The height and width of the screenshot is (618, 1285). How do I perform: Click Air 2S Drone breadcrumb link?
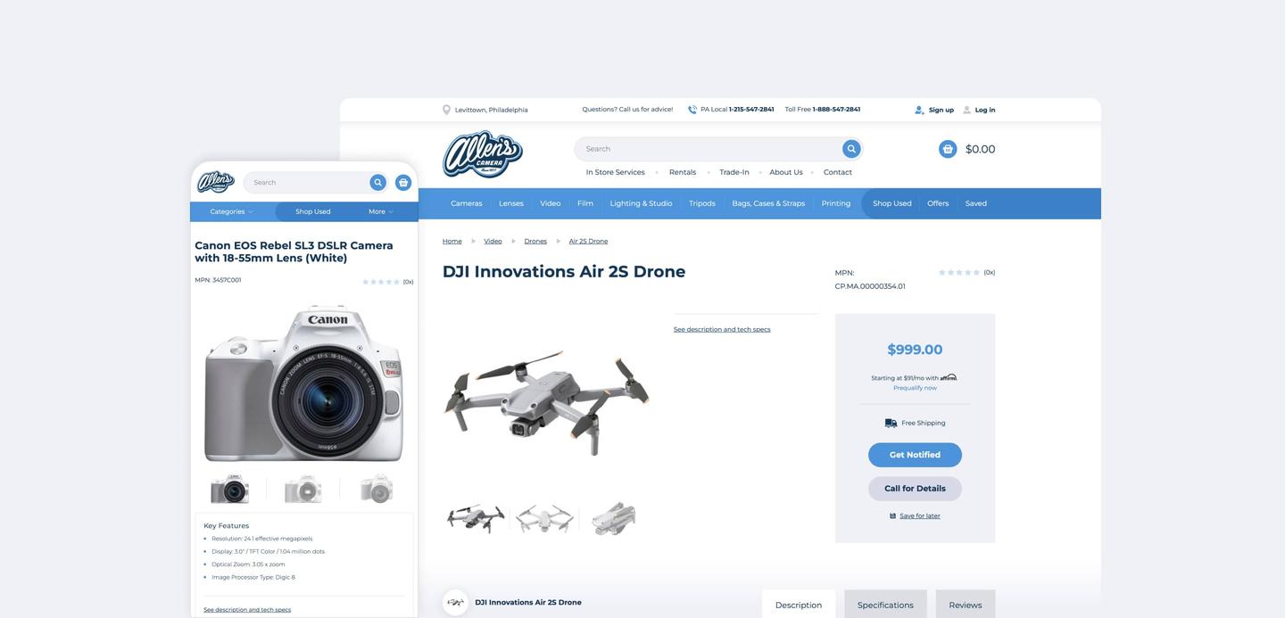tap(588, 241)
